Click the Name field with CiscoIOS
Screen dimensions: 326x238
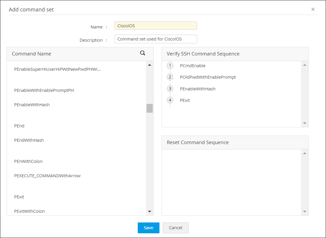pos(156,26)
